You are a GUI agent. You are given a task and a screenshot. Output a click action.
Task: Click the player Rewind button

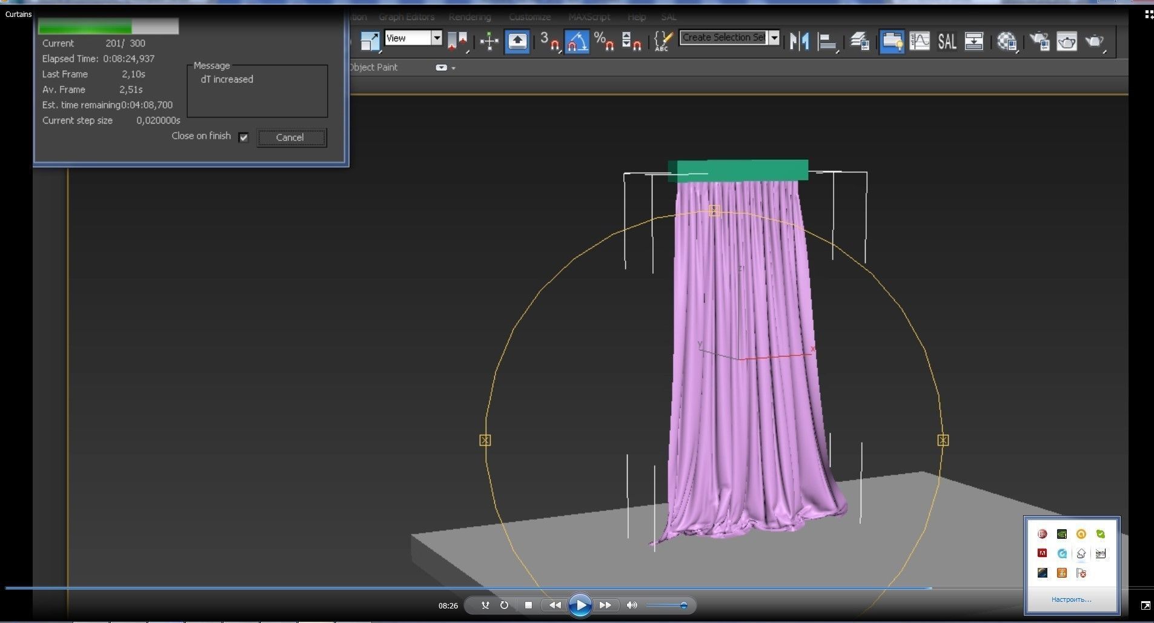click(554, 605)
